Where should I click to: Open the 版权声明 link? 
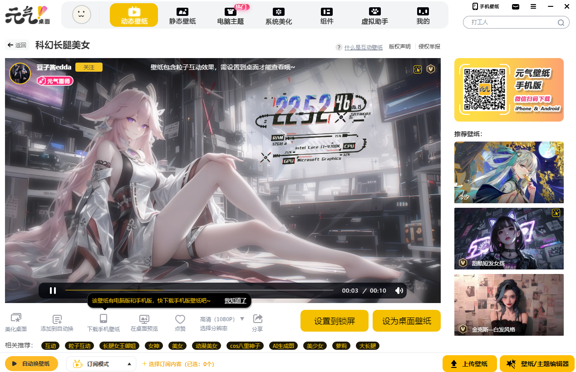coord(400,47)
